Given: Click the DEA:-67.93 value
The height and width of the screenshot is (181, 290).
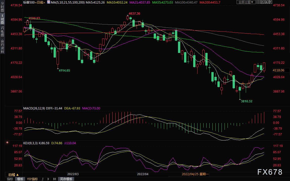Looking at the screenshot, I should 72,108.
